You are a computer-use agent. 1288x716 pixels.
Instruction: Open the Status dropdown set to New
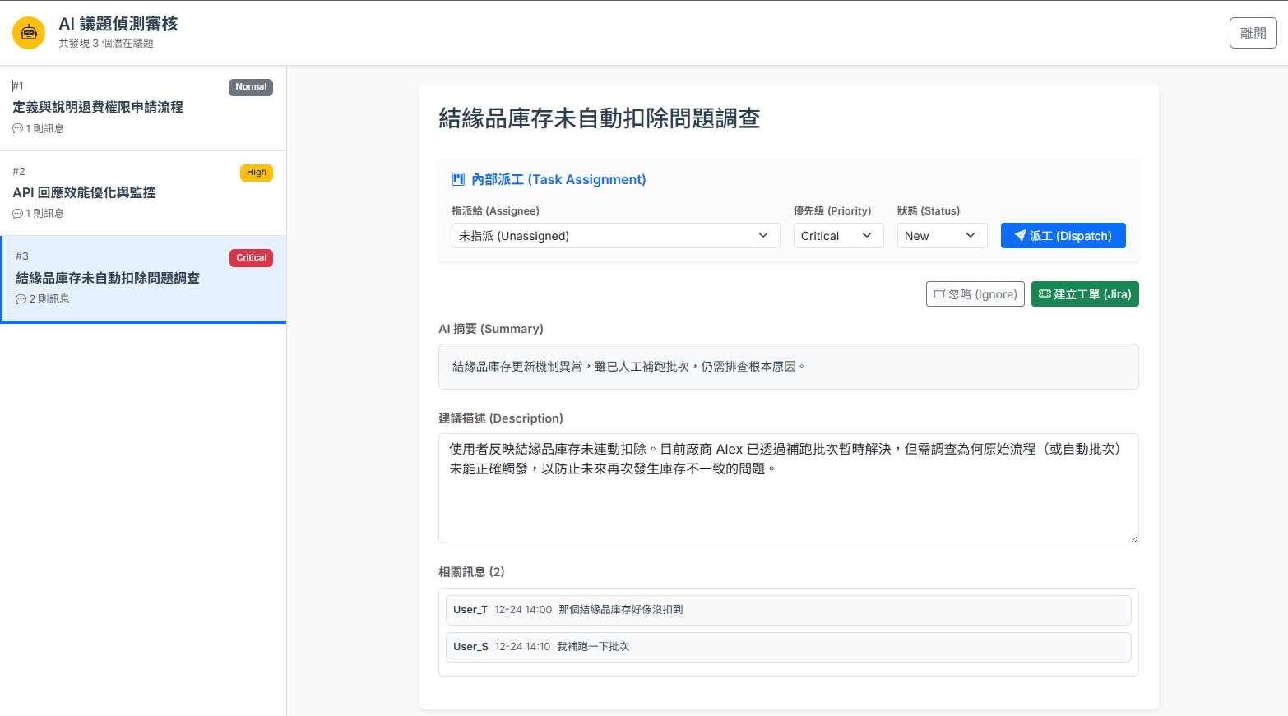point(941,235)
